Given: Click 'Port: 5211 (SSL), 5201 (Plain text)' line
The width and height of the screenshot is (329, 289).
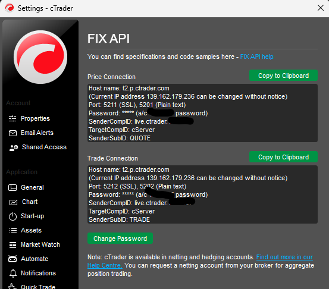Looking at the screenshot, I should tap(137, 105).
